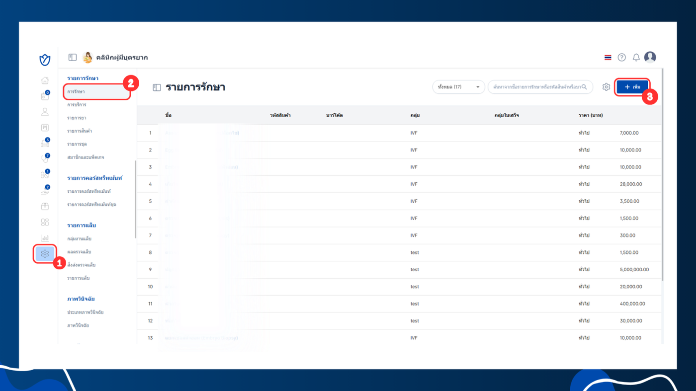Open the calendar icon with badge 0
This screenshot has height=391, width=696.
(x=45, y=96)
